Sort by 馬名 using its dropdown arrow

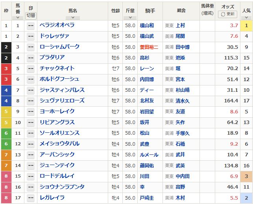(x=73, y=17)
